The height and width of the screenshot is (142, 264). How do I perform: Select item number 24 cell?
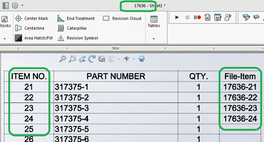[x=29, y=119]
